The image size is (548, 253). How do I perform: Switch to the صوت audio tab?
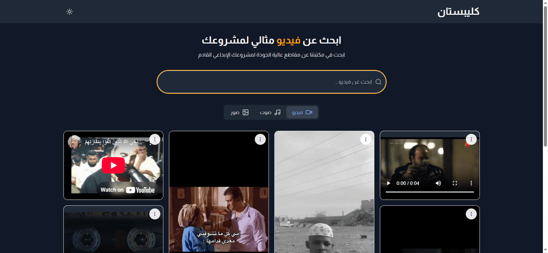pyautogui.click(x=270, y=113)
